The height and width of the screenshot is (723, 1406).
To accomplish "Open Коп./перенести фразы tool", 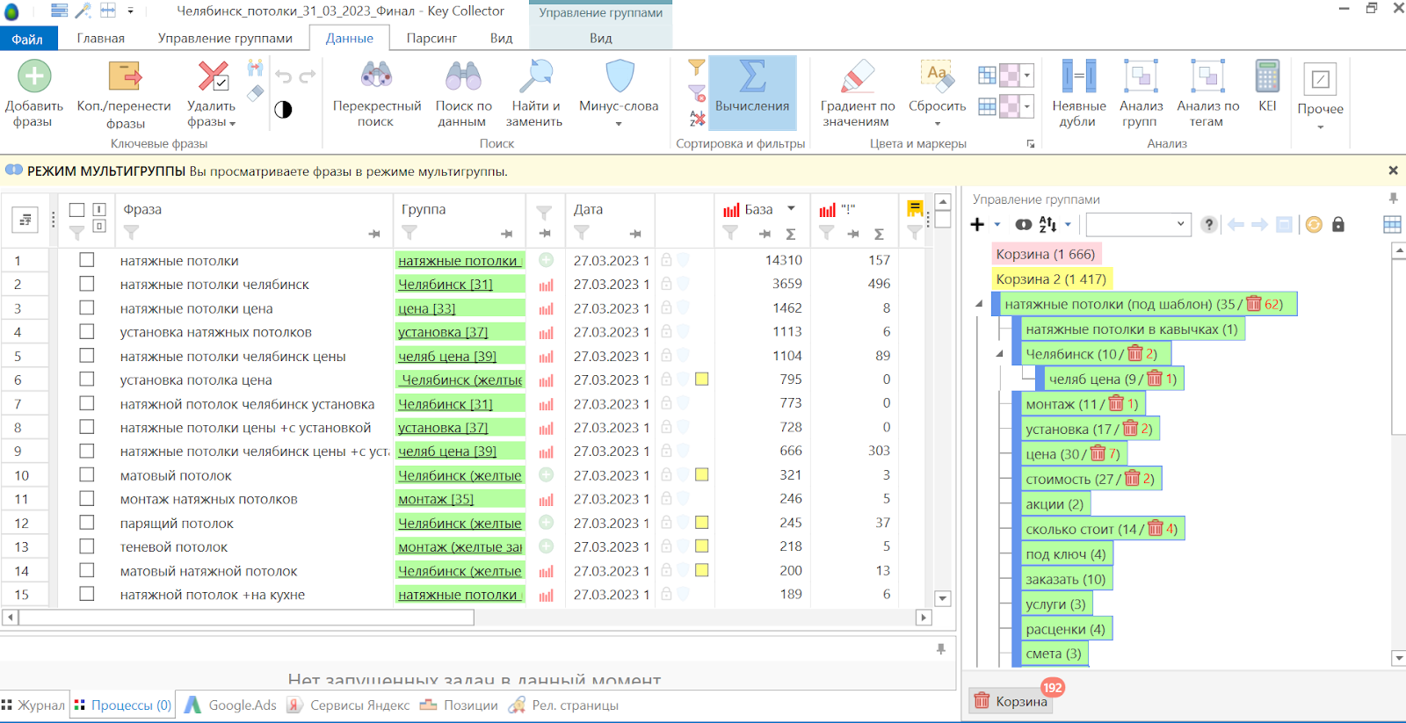I will (124, 76).
